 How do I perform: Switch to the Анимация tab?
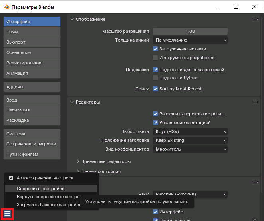[32, 73]
